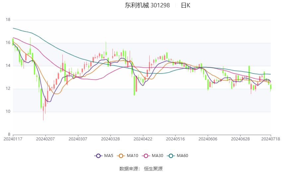Toggle the MA5 legend circle icon

click(x=98, y=156)
